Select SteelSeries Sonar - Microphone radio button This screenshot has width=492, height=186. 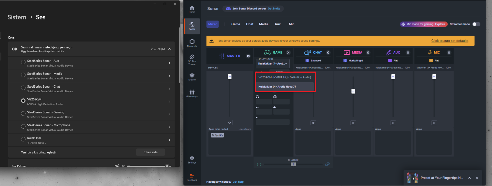pyautogui.click(x=23, y=126)
